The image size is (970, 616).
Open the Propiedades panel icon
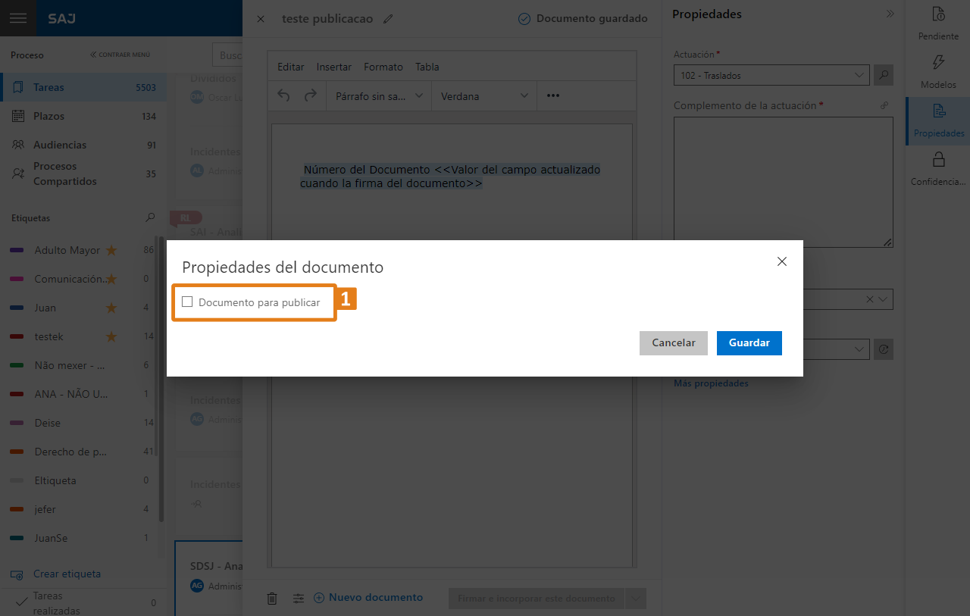pos(938,121)
